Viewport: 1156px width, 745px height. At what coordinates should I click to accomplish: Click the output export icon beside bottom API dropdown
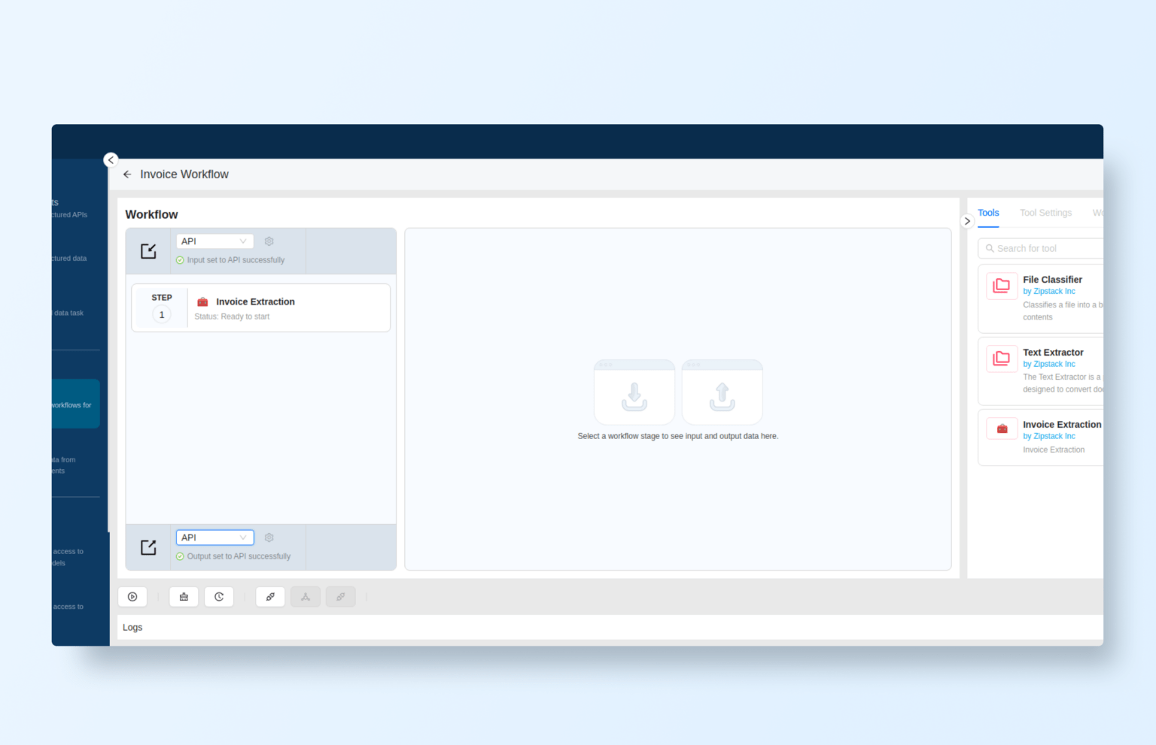pos(148,547)
